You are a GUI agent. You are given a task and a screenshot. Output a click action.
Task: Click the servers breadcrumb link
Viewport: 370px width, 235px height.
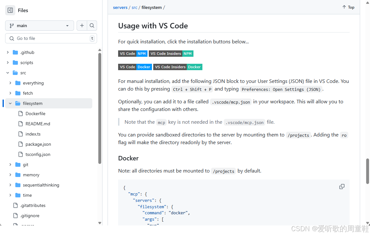coord(120,7)
